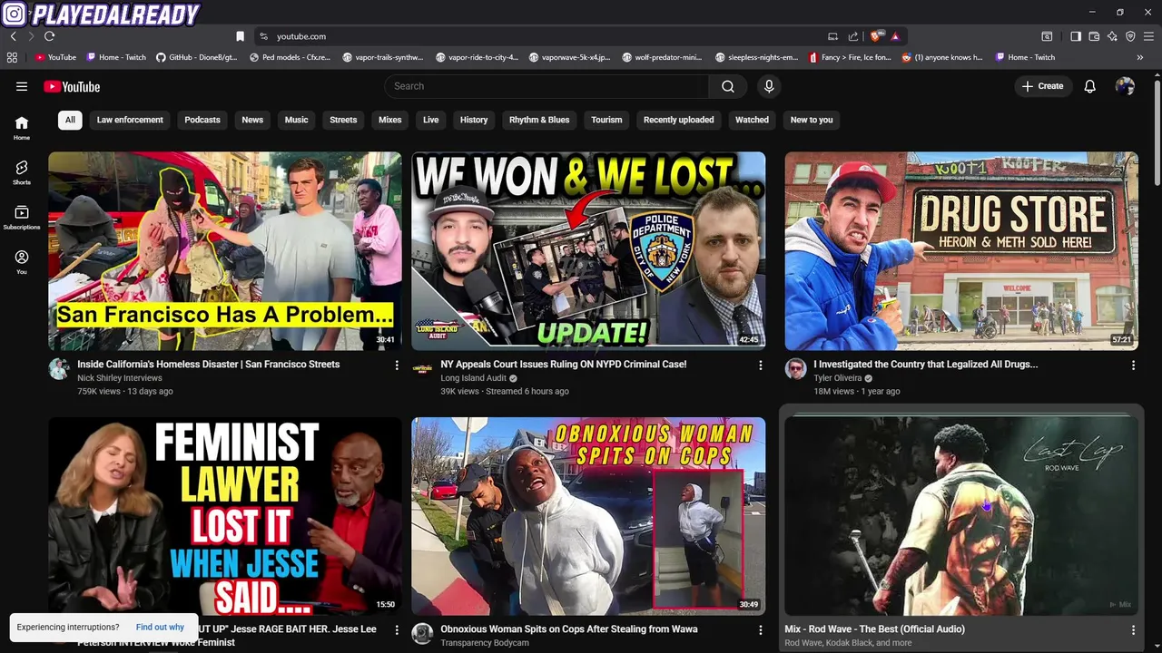Click the search magnifier button

coord(728,86)
